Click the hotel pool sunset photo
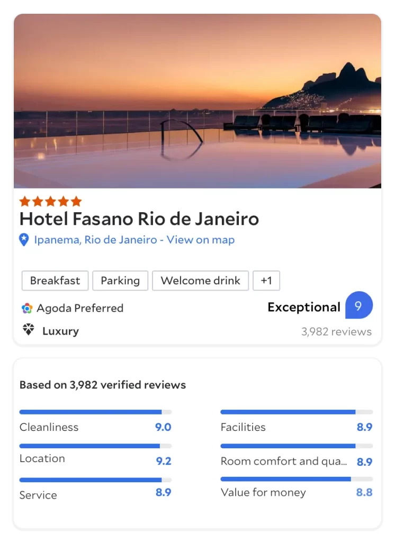Image resolution: width=395 pixels, height=542 pixels. (197, 101)
